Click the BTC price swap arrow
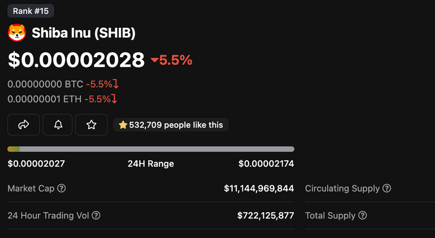Viewport: 435px width, 238px height. point(116,84)
